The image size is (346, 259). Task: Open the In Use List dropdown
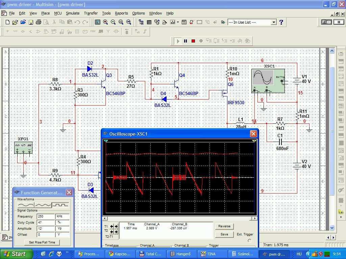click(x=274, y=22)
